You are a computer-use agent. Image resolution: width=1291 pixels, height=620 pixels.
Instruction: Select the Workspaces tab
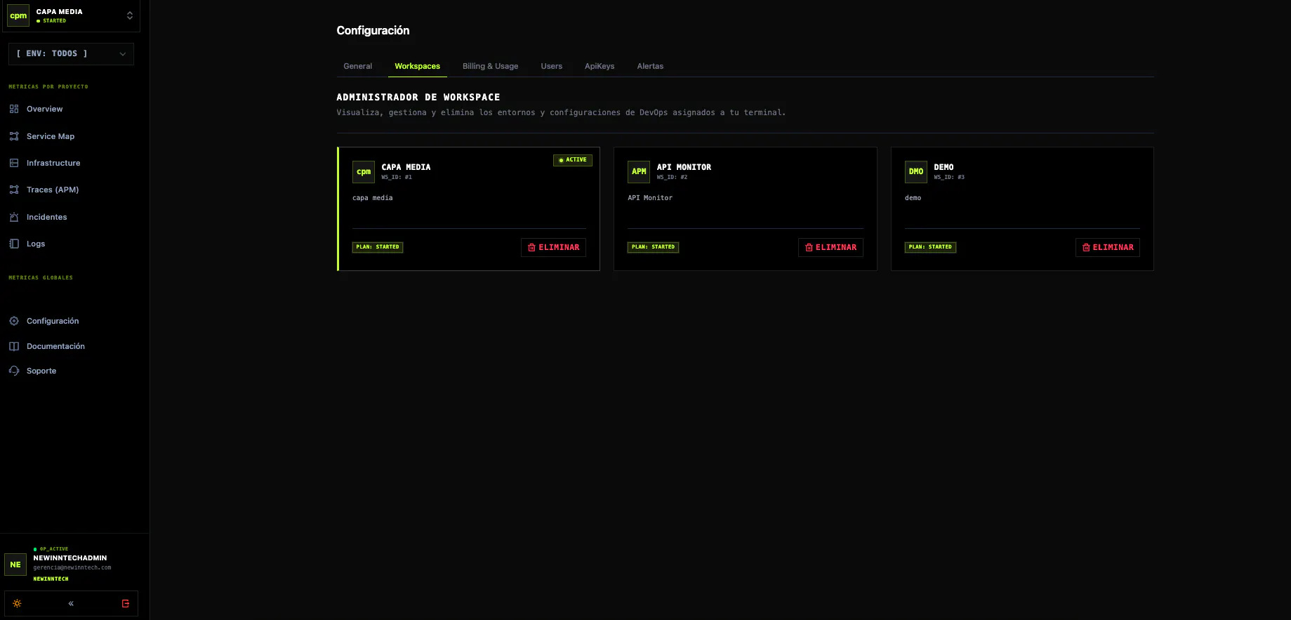(x=418, y=66)
